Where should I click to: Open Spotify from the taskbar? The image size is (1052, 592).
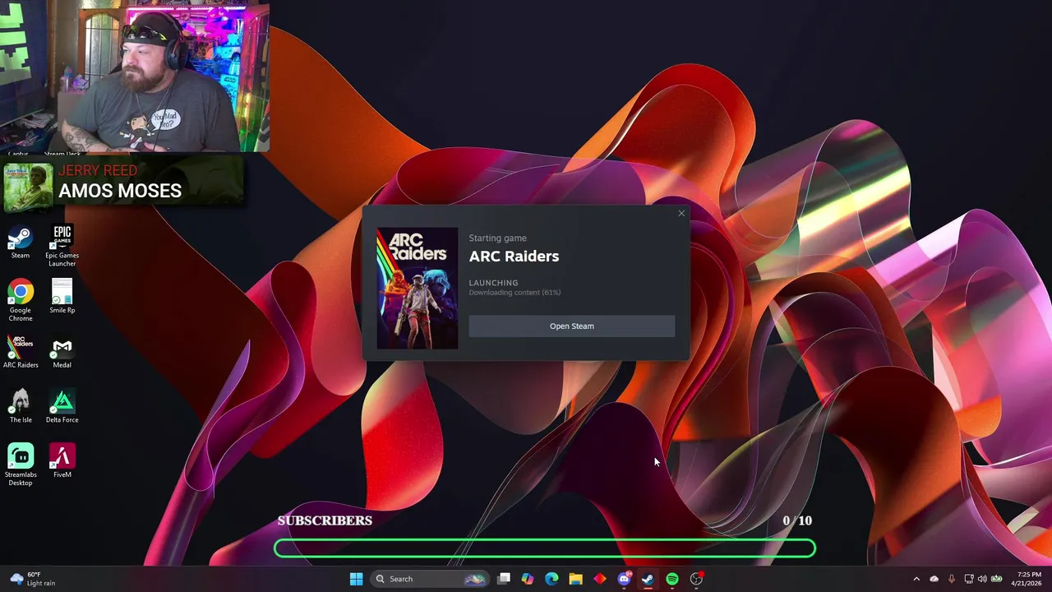point(672,579)
